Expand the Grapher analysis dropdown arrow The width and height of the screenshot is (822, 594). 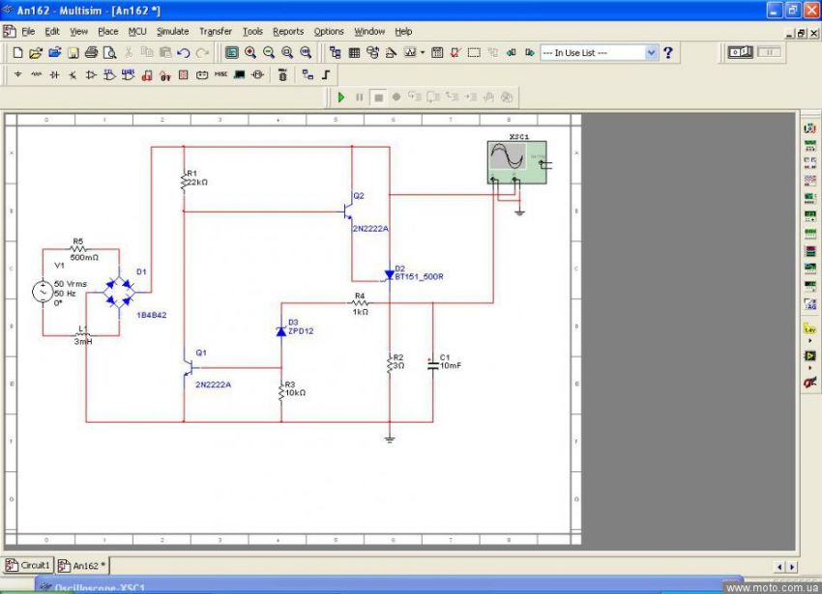click(423, 52)
